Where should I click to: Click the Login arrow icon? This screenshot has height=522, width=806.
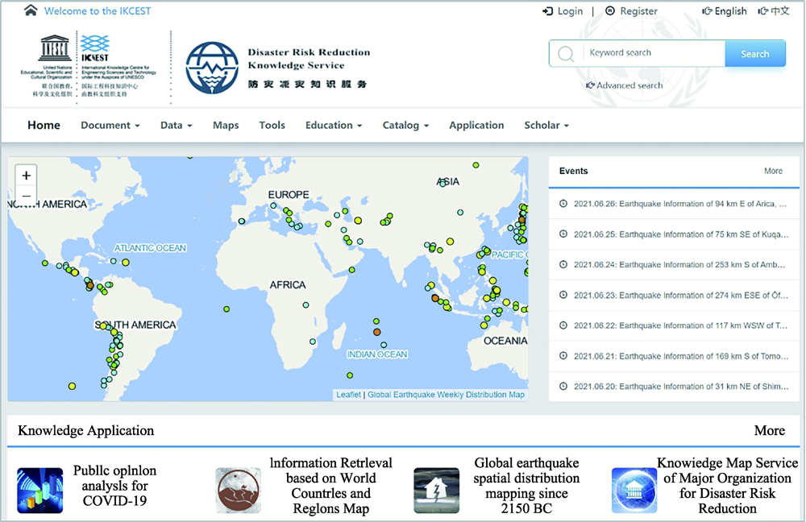point(547,10)
